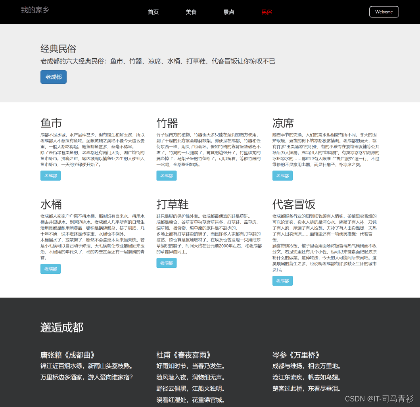Click the 我的家乡 site logo
Viewport: 420px width, 407px height.
(35, 10)
